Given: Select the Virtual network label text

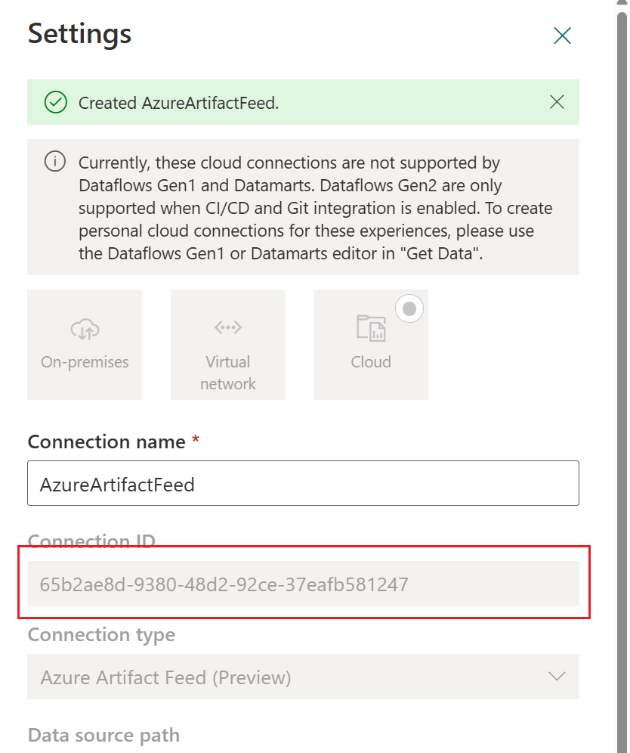Looking at the screenshot, I should [x=228, y=373].
